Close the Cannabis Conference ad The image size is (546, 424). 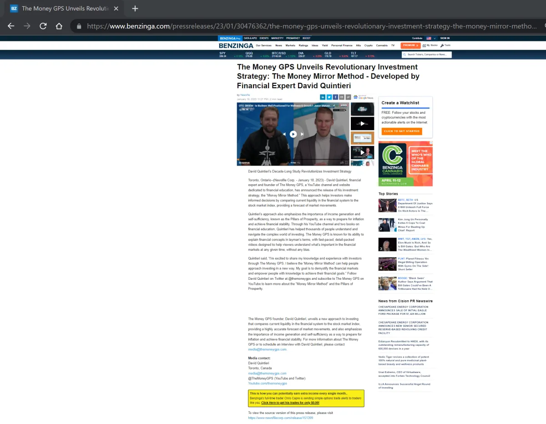431,143
